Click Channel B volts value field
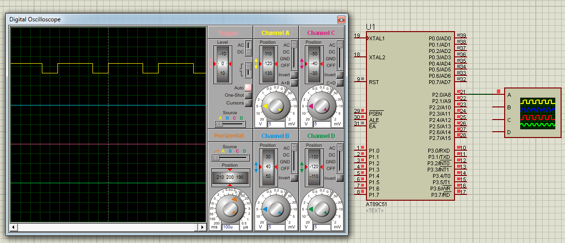 [x=276, y=227]
